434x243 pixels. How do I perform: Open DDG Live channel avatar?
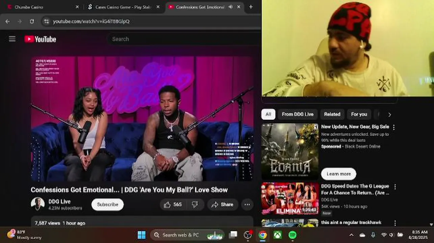38,204
